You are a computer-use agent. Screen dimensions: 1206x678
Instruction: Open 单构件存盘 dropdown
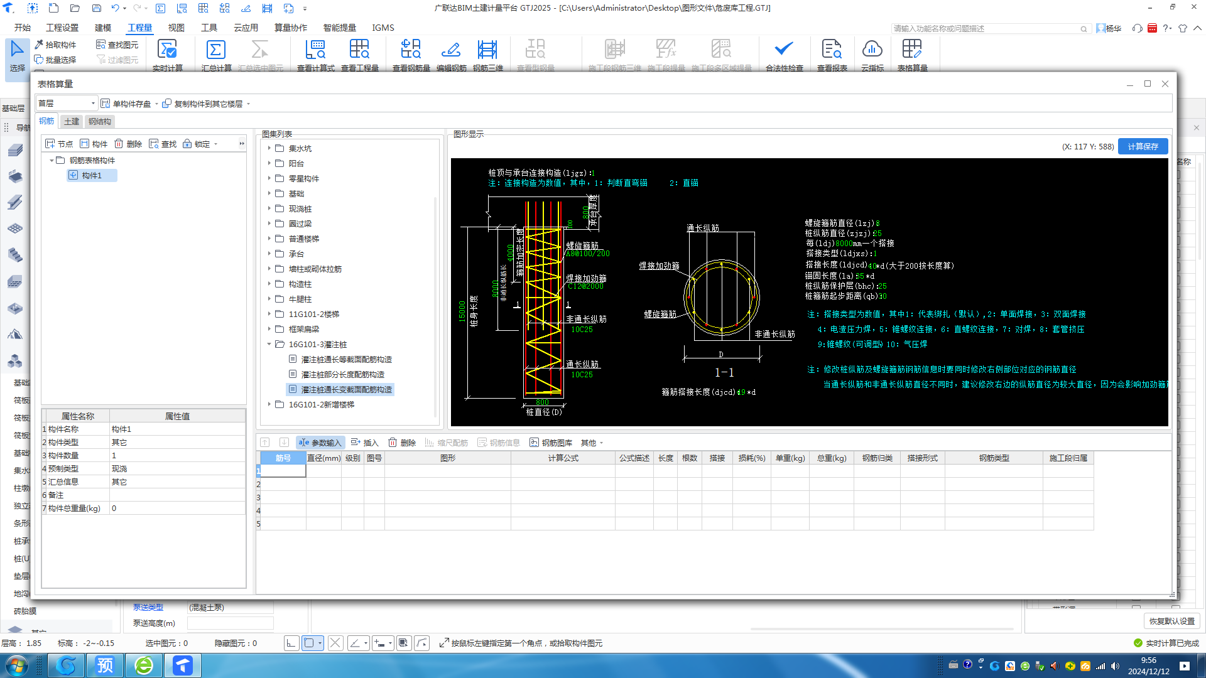156,104
